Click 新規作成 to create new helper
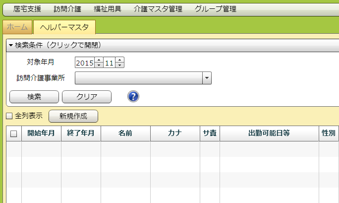This screenshot has width=339, height=203. click(x=73, y=116)
